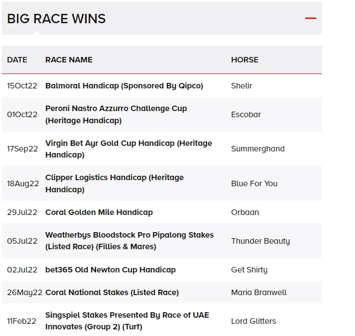View horse Shelir profile
The image size is (355, 336).
242,86
